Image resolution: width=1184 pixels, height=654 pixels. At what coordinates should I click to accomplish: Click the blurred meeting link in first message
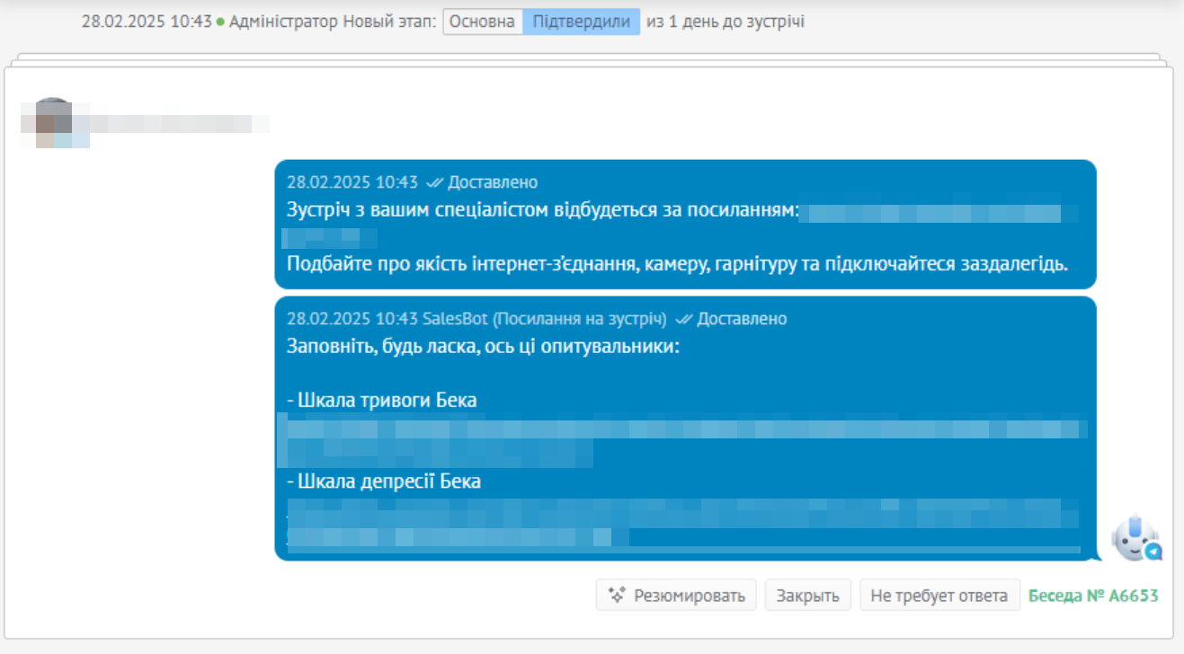(937, 214)
